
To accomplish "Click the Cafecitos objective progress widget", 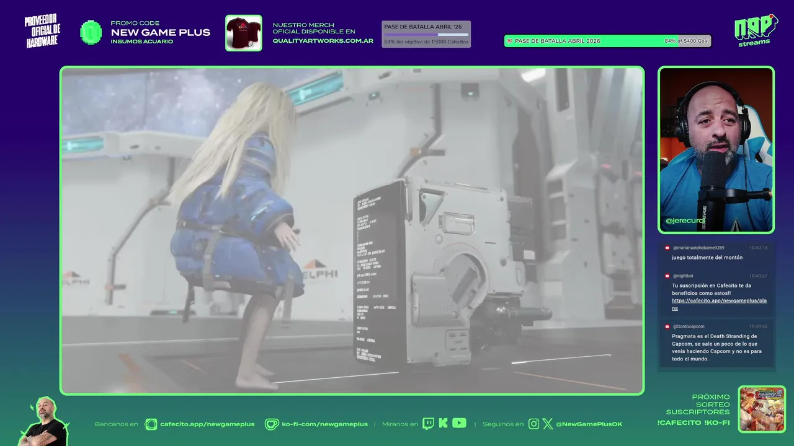I will point(426,34).
